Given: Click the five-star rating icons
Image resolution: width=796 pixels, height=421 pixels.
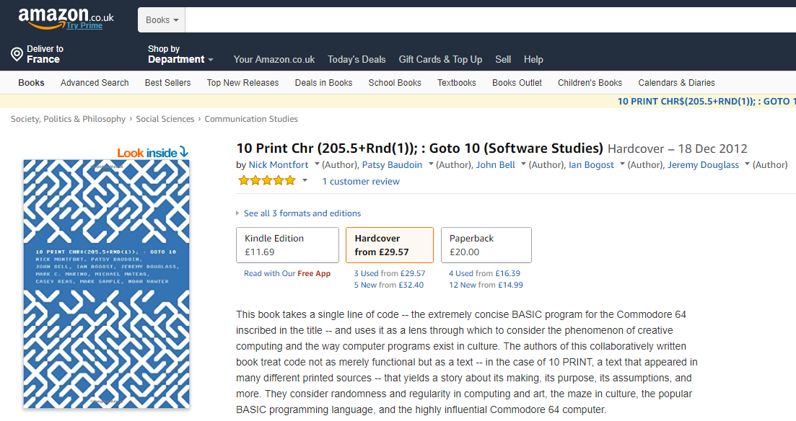Looking at the screenshot, I should 267,180.
